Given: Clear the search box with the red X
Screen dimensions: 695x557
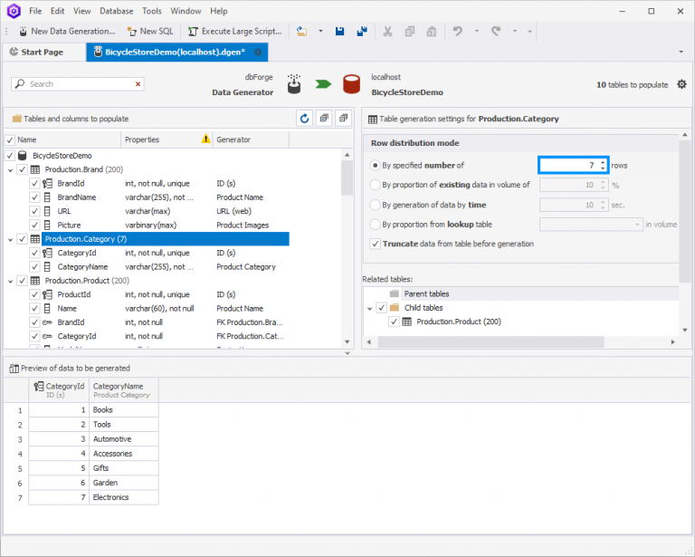Looking at the screenshot, I should pyautogui.click(x=138, y=84).
